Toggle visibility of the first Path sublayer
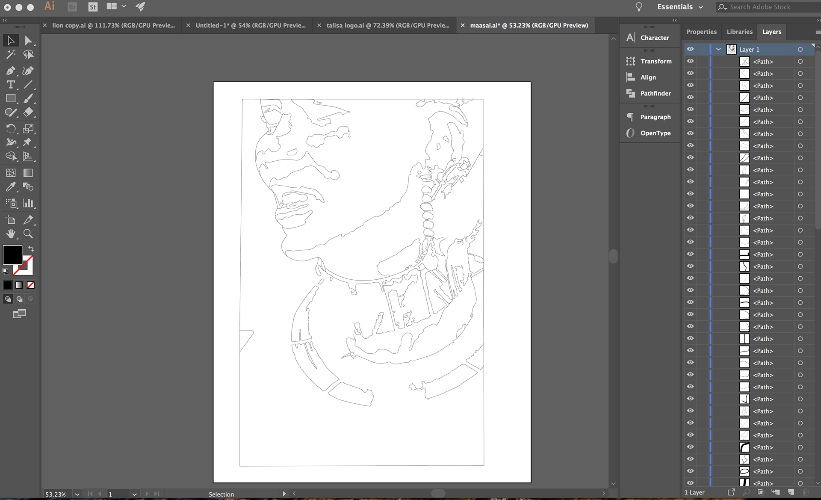821x500 pixels. pyautogui.click(x=690, y=61)
